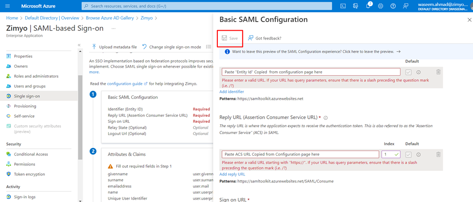Screen dimensions: 473x202
Task: Open Directories and subscriptions filter icon
Action: [355, 6]
